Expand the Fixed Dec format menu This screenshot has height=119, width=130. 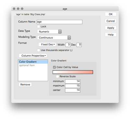[47, 44]
